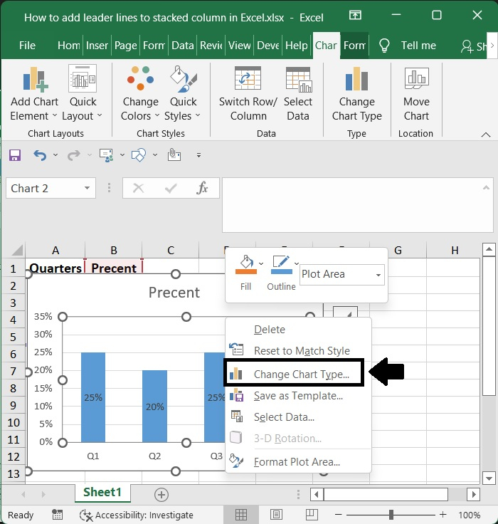Screen dimensions: 498x524
Task: Click the Q1 blue bar in chart
Action: [x=93, y=397]
